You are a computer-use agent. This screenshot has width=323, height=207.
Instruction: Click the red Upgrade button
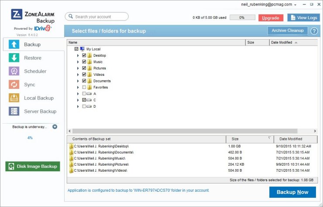coord(271,18)
